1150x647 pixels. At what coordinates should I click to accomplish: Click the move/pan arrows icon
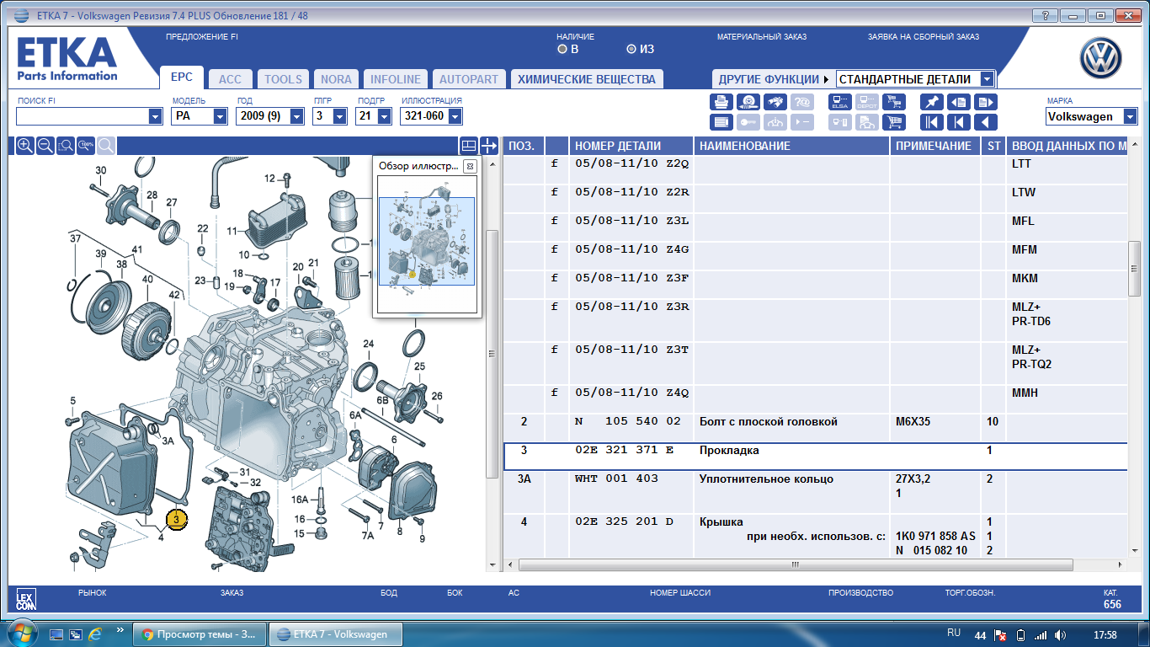[x=489, y=146]
